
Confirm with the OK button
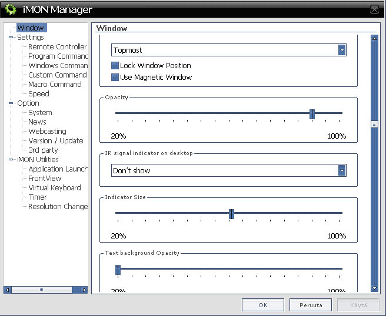coord(263,305)
